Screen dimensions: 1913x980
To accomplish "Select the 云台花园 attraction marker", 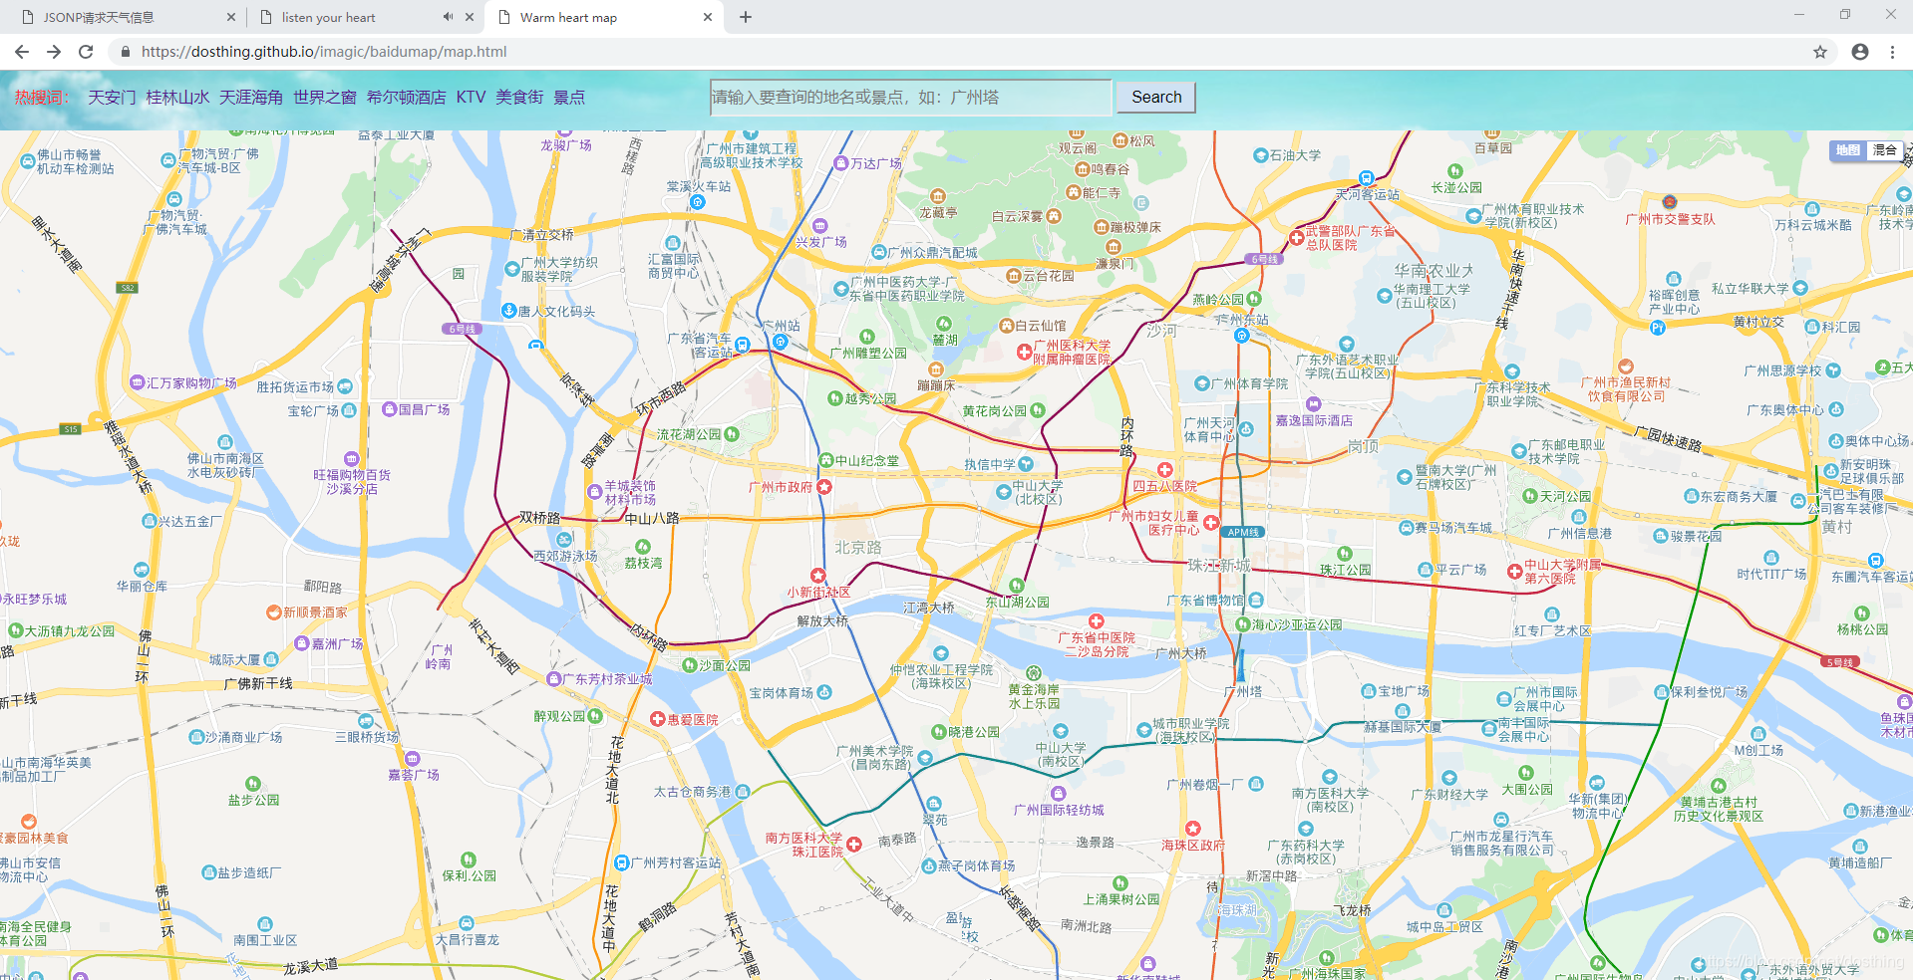I will tap(1014, 276).
